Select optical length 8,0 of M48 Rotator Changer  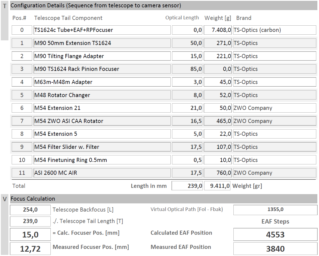pyautogui.click(x=187, y=95)
